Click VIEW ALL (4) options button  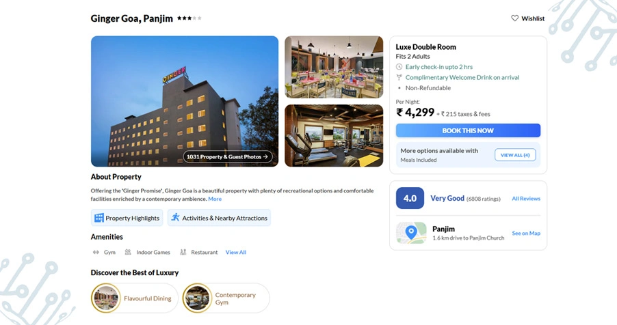point(515,155)
